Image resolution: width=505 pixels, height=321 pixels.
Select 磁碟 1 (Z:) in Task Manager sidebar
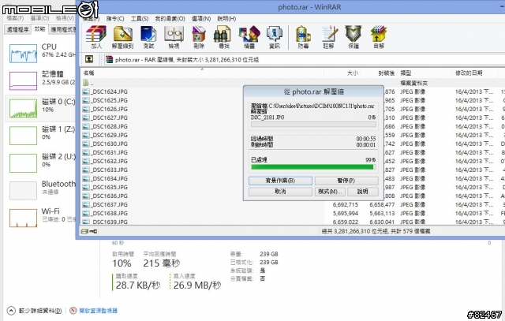coord(42,136)
